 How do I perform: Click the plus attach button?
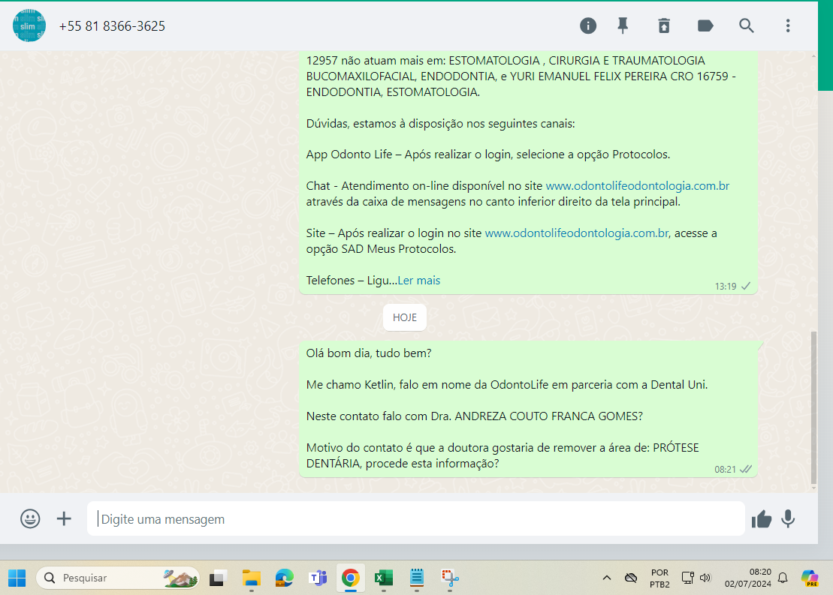pos(64,518)
